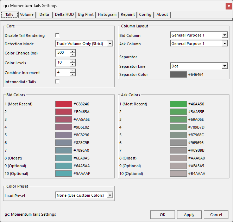Edit the Ask 8 (Oldest) color swatch
233x222 pixels.
178,158
